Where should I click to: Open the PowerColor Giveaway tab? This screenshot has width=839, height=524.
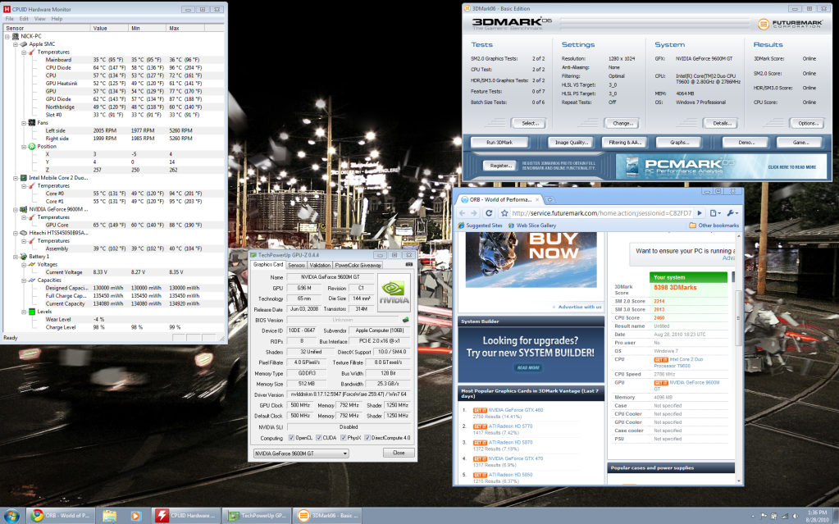358,265
